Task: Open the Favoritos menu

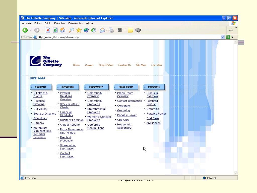Action: (x=59, y=23)
